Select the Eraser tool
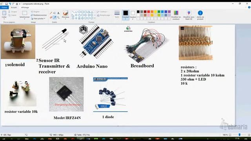 pos(51,17)
